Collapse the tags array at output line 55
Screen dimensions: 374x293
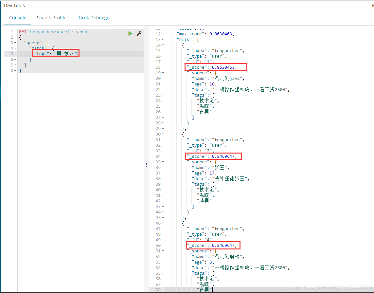[163, 273]
